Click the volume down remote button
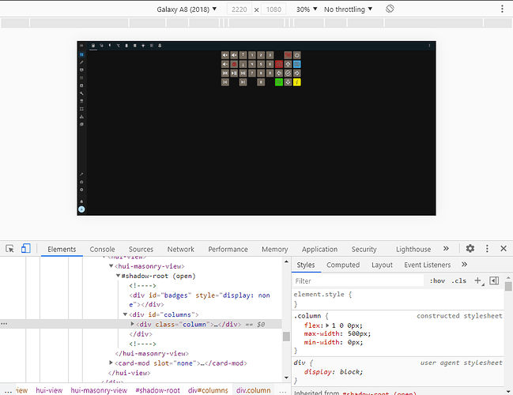 click(x=225, y=64)
